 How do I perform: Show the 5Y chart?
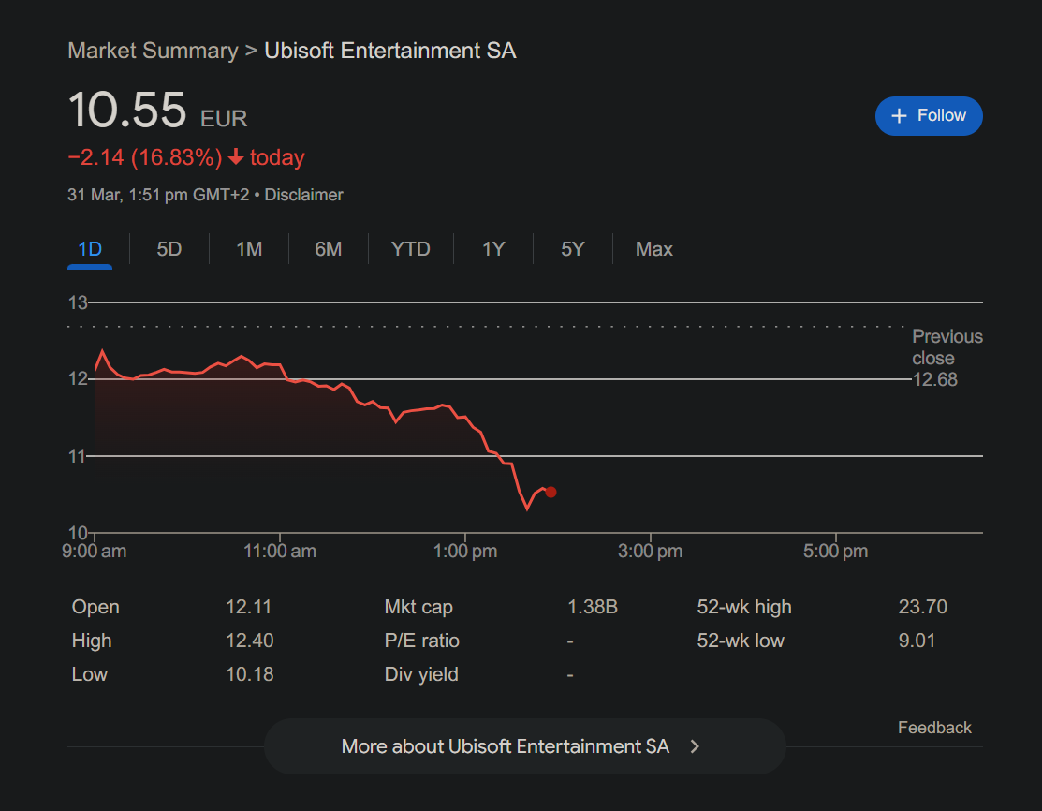[573, 249]
